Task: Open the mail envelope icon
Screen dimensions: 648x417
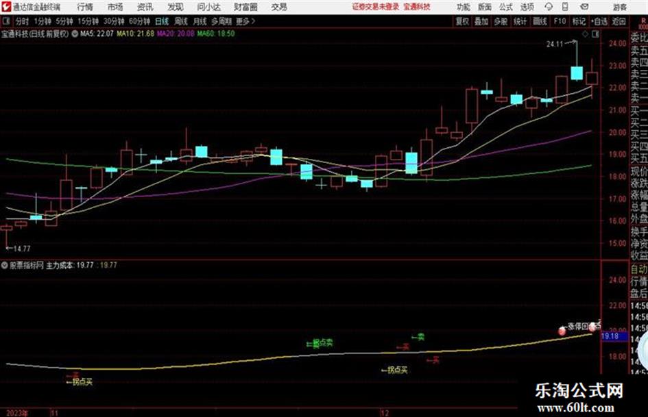Action: pos(584,7)
